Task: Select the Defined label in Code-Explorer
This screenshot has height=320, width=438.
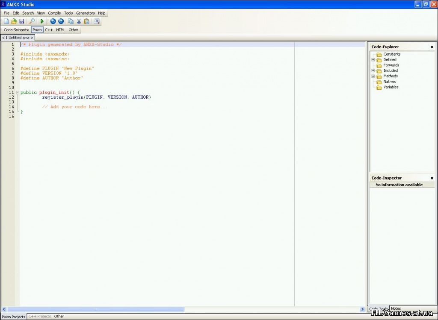Action: tap(390, 60)
